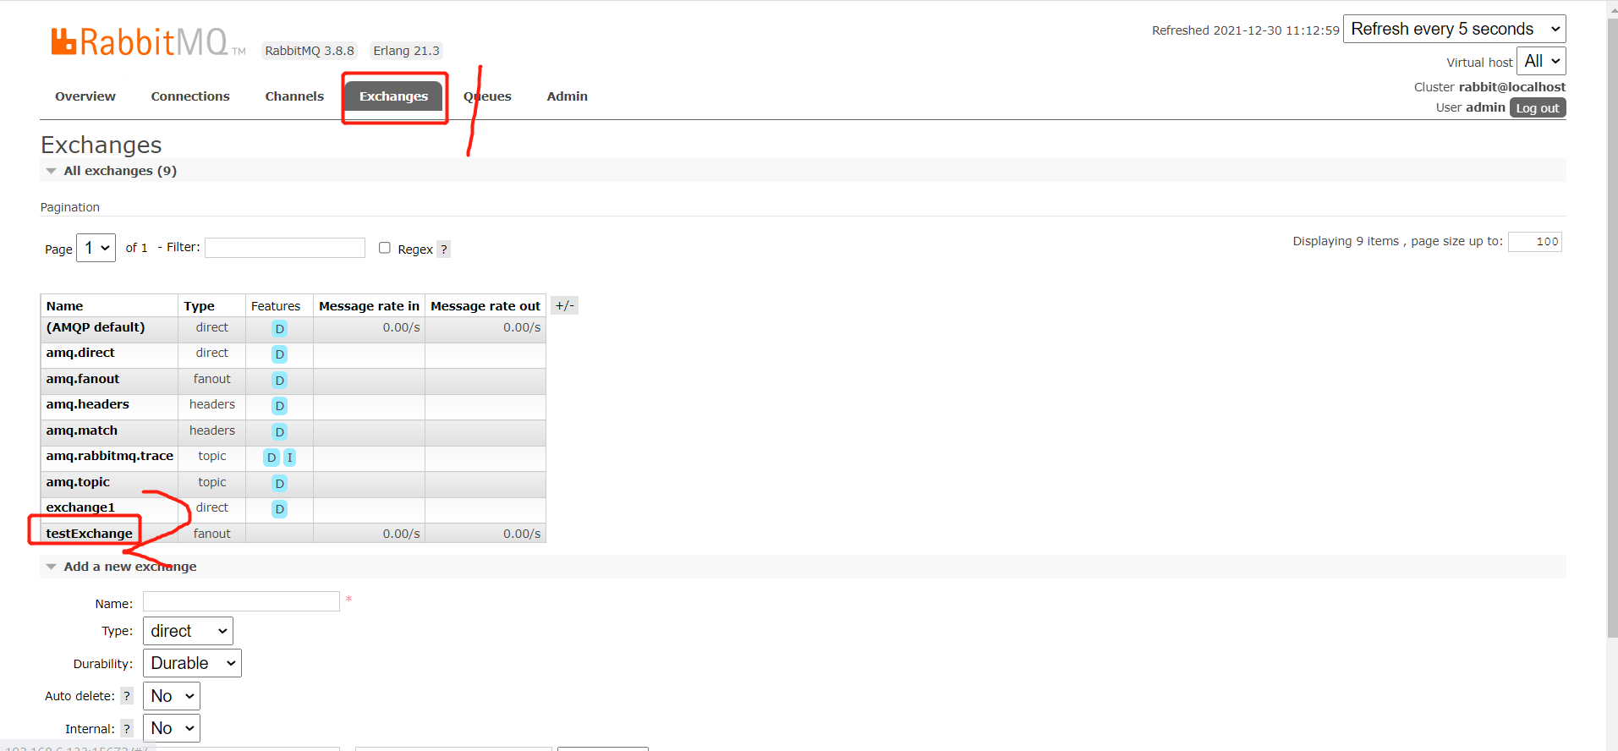Open the testExchange exchange

(90, 534)
